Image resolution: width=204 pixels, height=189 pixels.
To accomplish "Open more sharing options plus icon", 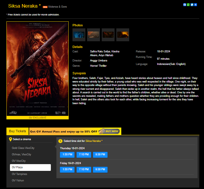I will click(x=195, y=5).
